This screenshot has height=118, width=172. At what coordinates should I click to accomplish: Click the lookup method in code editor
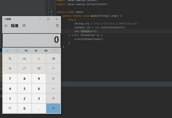(85, 31)
